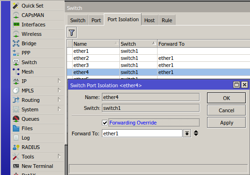Image resolution: width=250 pixels, height=175 pixels.
Task: Click the Apply button
Action: coord(226,123)
